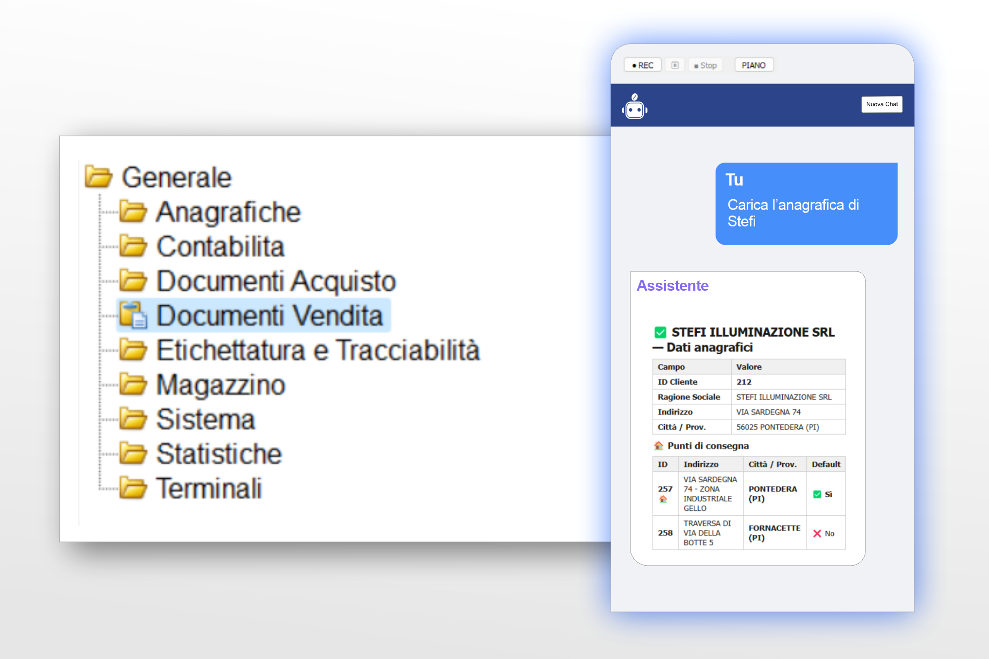Click the Etichettatura e Tracciabilità folder icon
This screenshot has height=659, width=989.
133,350
